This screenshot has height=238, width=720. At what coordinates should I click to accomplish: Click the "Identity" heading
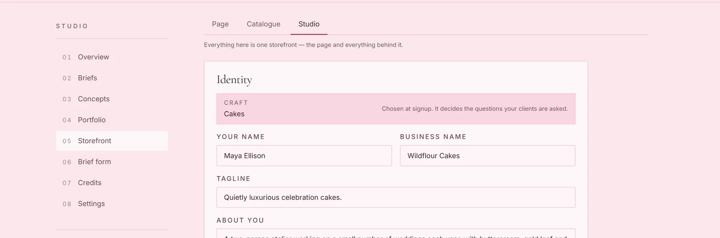(234, 80)
